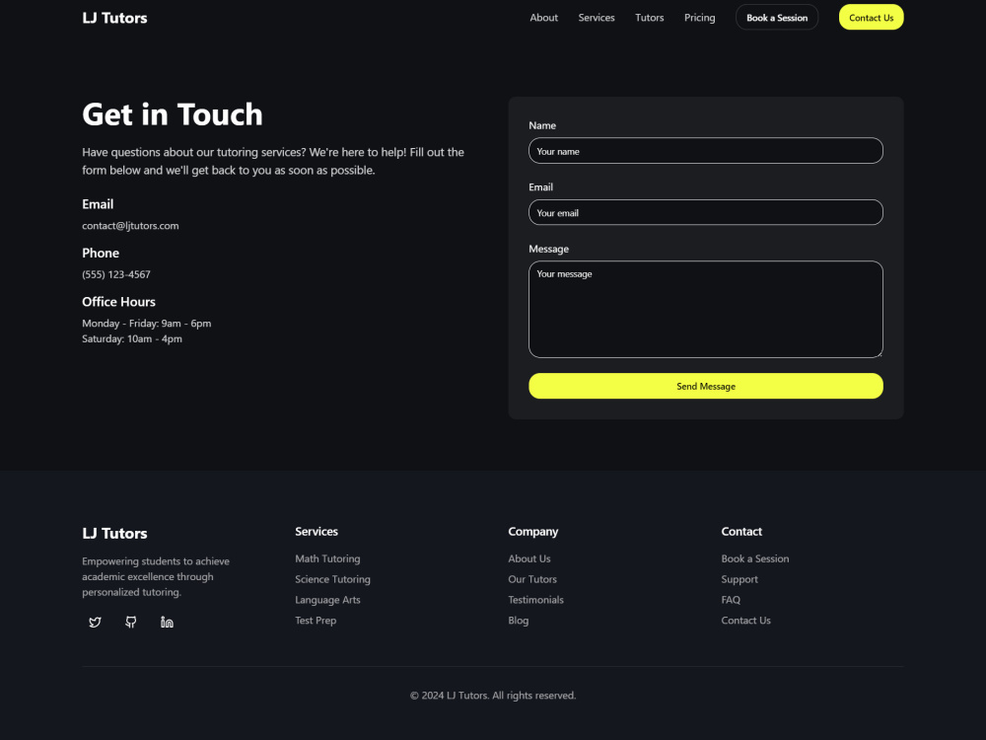Click the yellow Contact Us header button

[871, 18]
